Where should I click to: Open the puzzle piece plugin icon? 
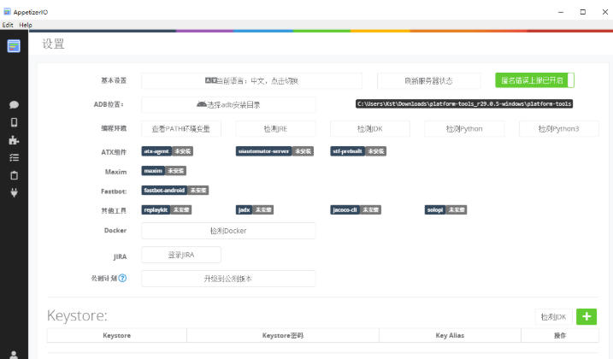(x=14, y=140)
